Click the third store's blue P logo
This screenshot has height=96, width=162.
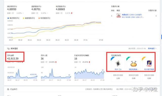tap(149, 63)
